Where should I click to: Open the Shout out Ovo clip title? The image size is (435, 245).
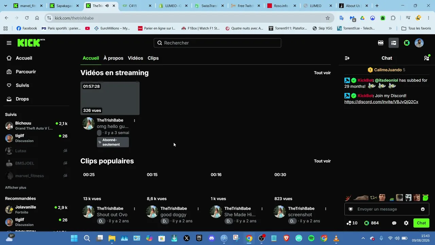(x=112, y=215)
